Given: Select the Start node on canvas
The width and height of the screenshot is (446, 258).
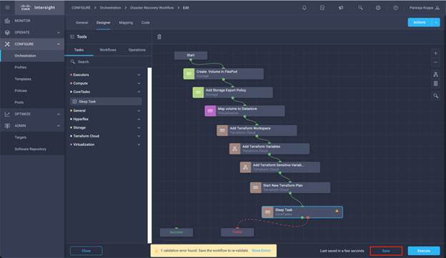Looking at the screenshot, I should (191, 56).
